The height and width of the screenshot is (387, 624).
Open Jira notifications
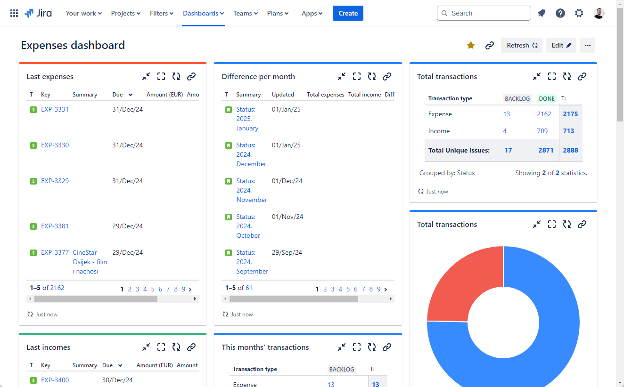tap(541, 13)
